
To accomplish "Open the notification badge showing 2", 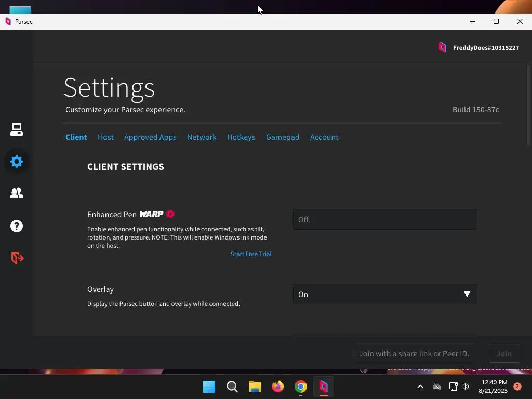I will 517,386.
